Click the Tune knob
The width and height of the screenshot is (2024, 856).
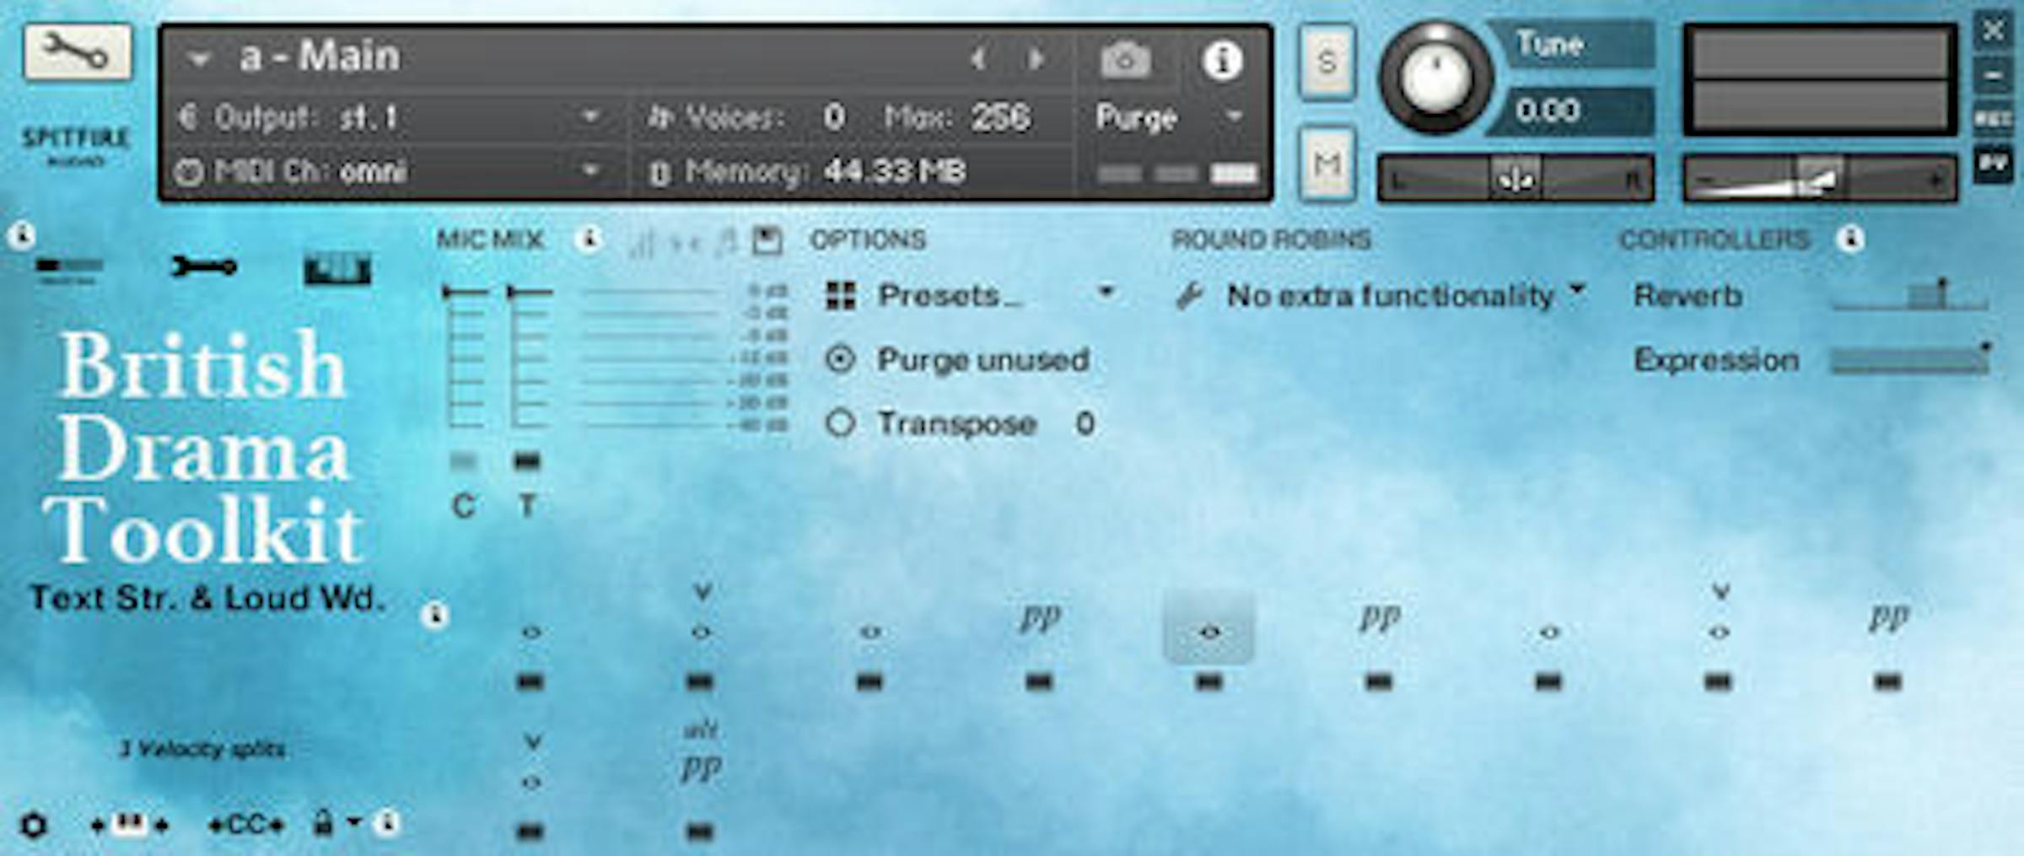click(x=1435, y=78)
